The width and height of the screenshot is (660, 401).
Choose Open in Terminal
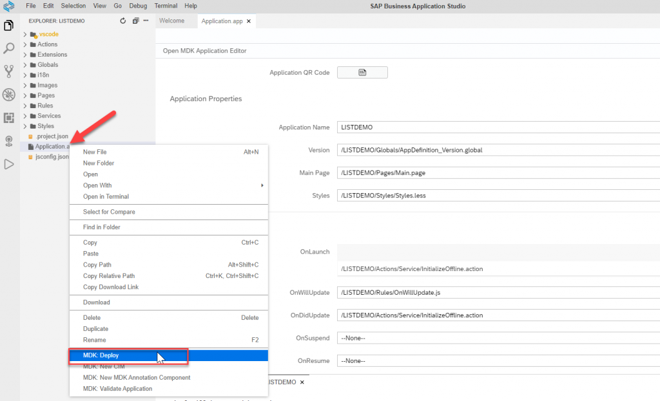point(169,197)
